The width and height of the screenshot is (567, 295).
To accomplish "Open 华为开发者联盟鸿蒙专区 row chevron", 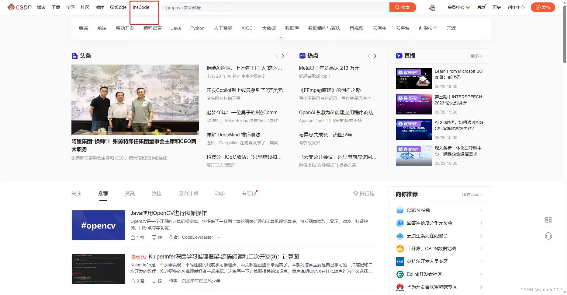I will point(481,287).
